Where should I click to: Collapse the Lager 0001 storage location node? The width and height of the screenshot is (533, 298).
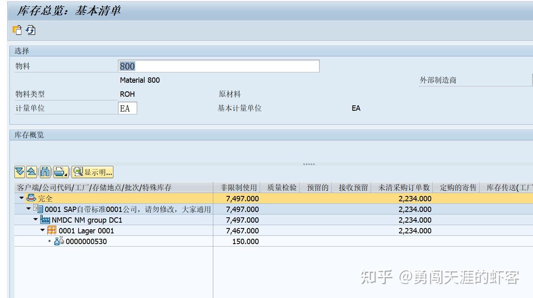[42, 230]
